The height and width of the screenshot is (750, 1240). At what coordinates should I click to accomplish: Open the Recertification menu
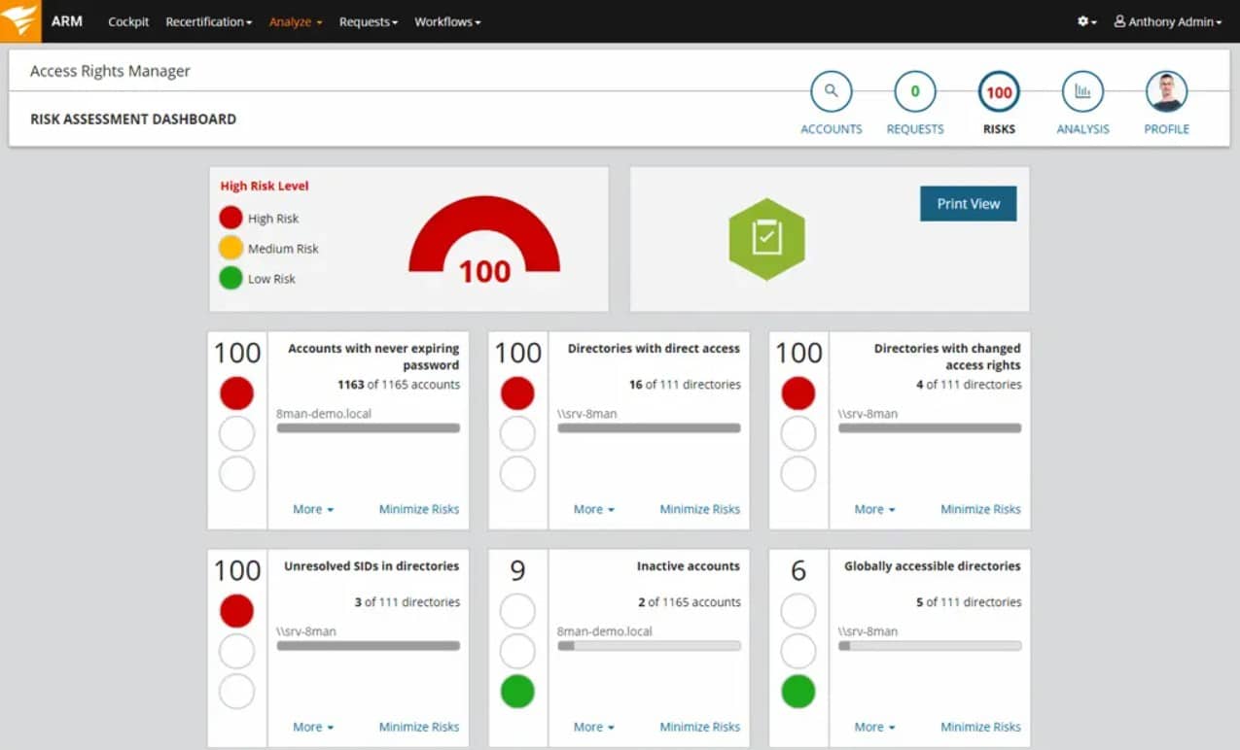pyautogui.click(x=208, y=21)
